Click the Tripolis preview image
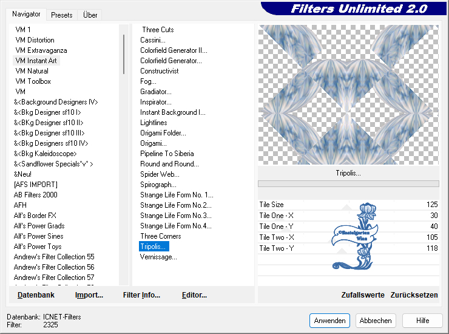This screenshot has width=449, height=334. (x=348, y=95)
